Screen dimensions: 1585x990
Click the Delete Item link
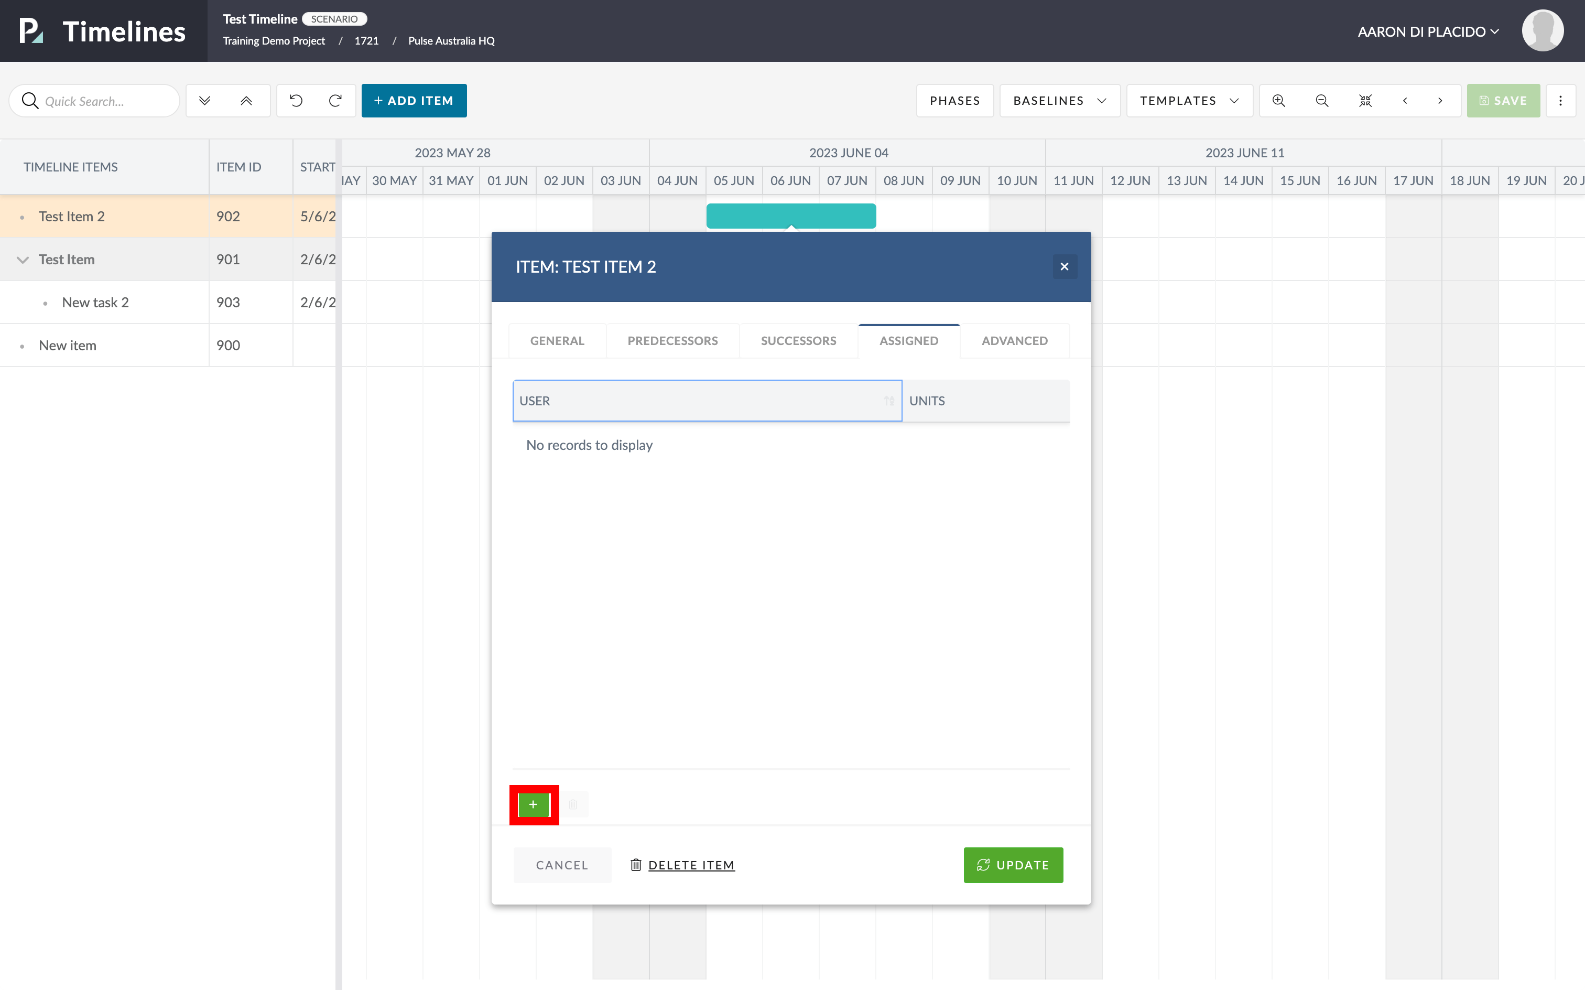pyautogui.click(x=690, y=865)
